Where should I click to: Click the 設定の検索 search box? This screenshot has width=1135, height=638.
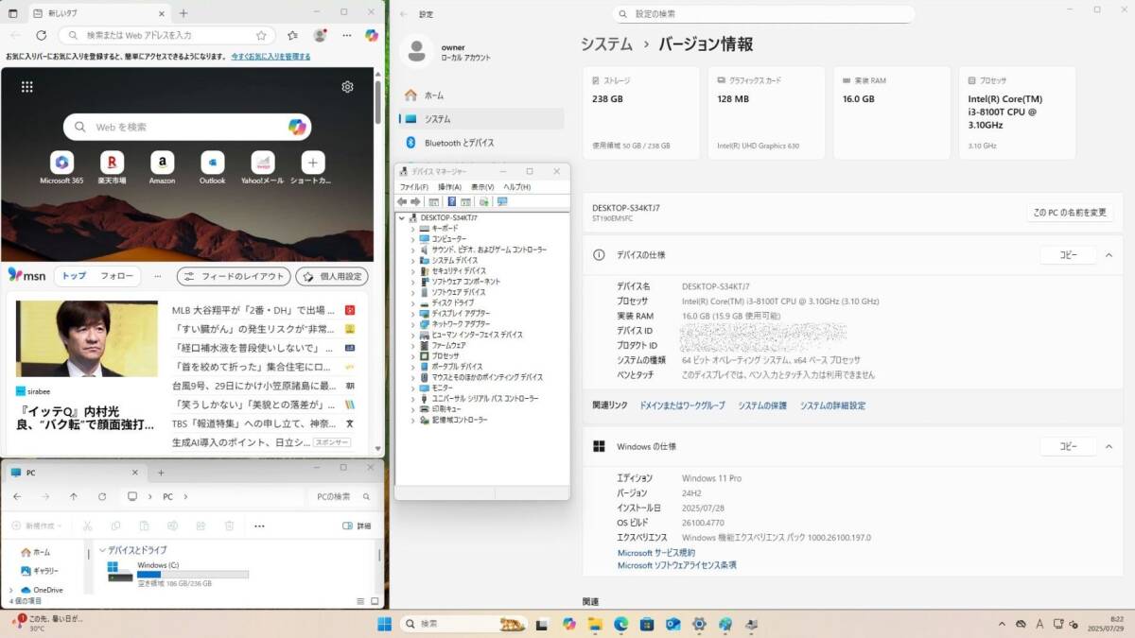[x=763, y=14]
